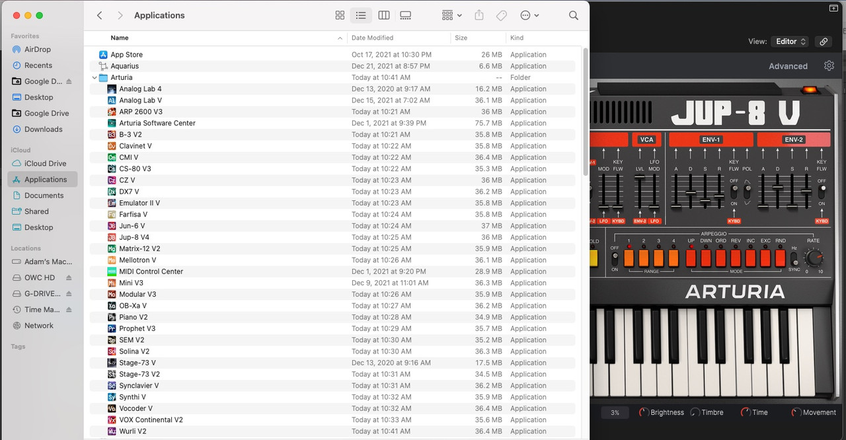Open the Finder group-by dropdown
This screenshot has height=440, width=846.
pos(452,15)
